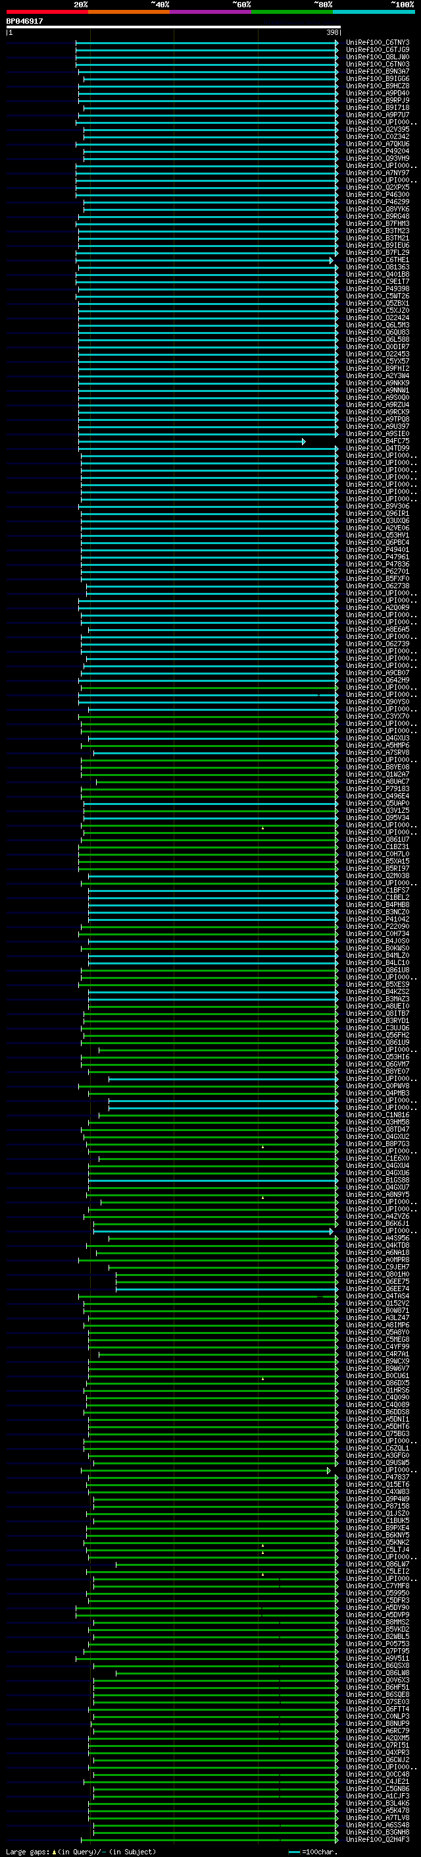Select label UniRef100_A7NY97
Screen dimensions: 421x1857
point(378,173)
